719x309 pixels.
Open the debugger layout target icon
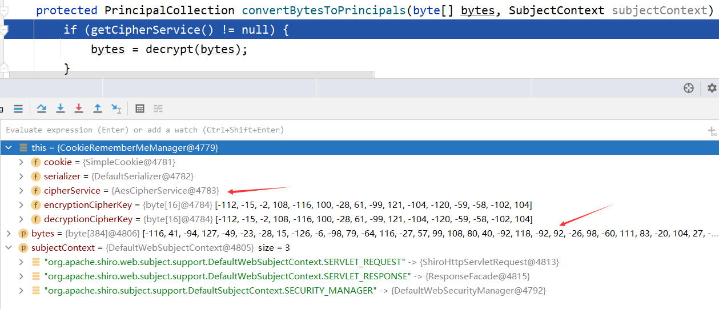click(689, 88)
